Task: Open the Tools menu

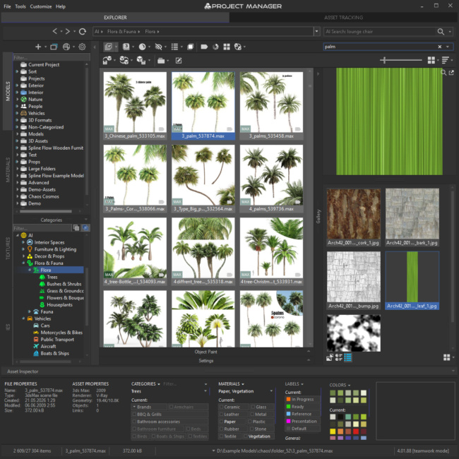Action: tap(20, 6)
